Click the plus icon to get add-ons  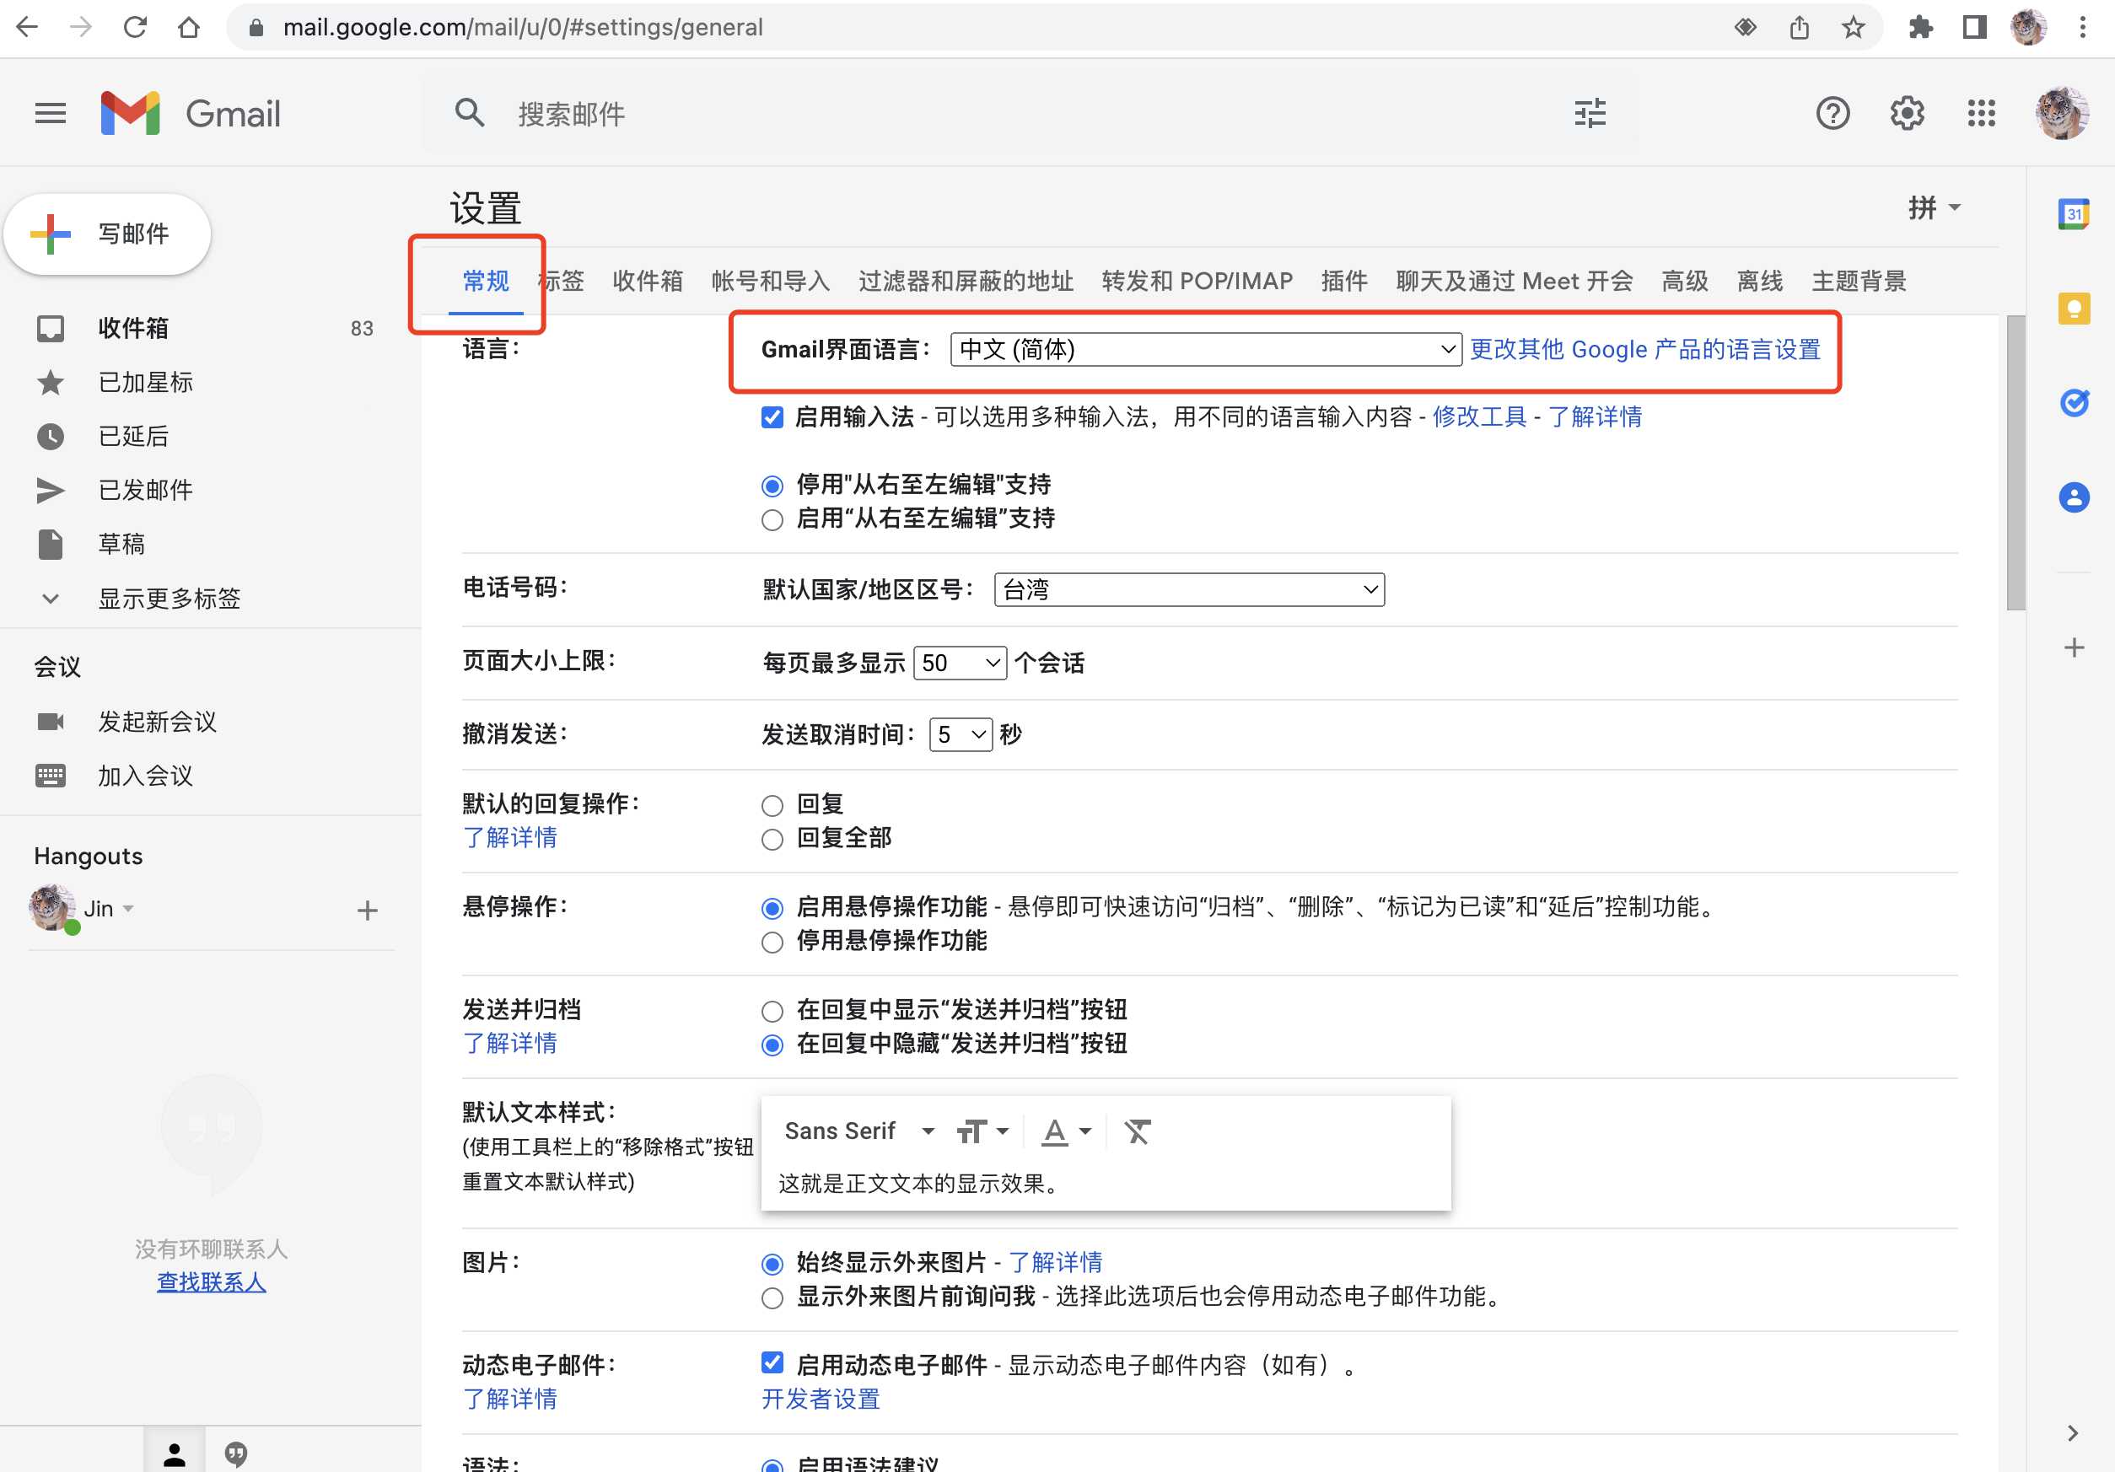click(x=2074, y=647)
